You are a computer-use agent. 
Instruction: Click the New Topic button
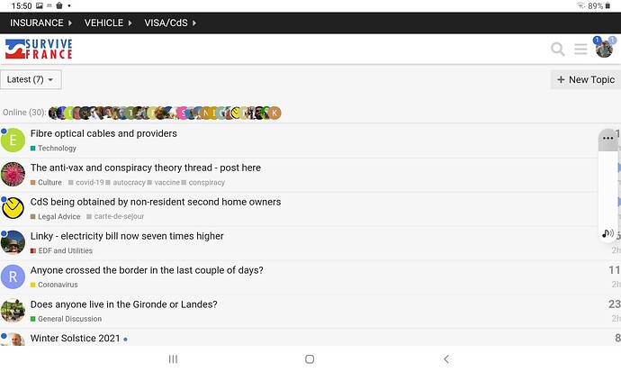[x=585, y=79]
